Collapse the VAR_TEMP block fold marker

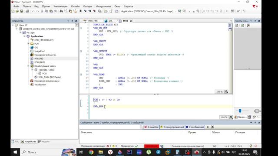pos(81,75)
